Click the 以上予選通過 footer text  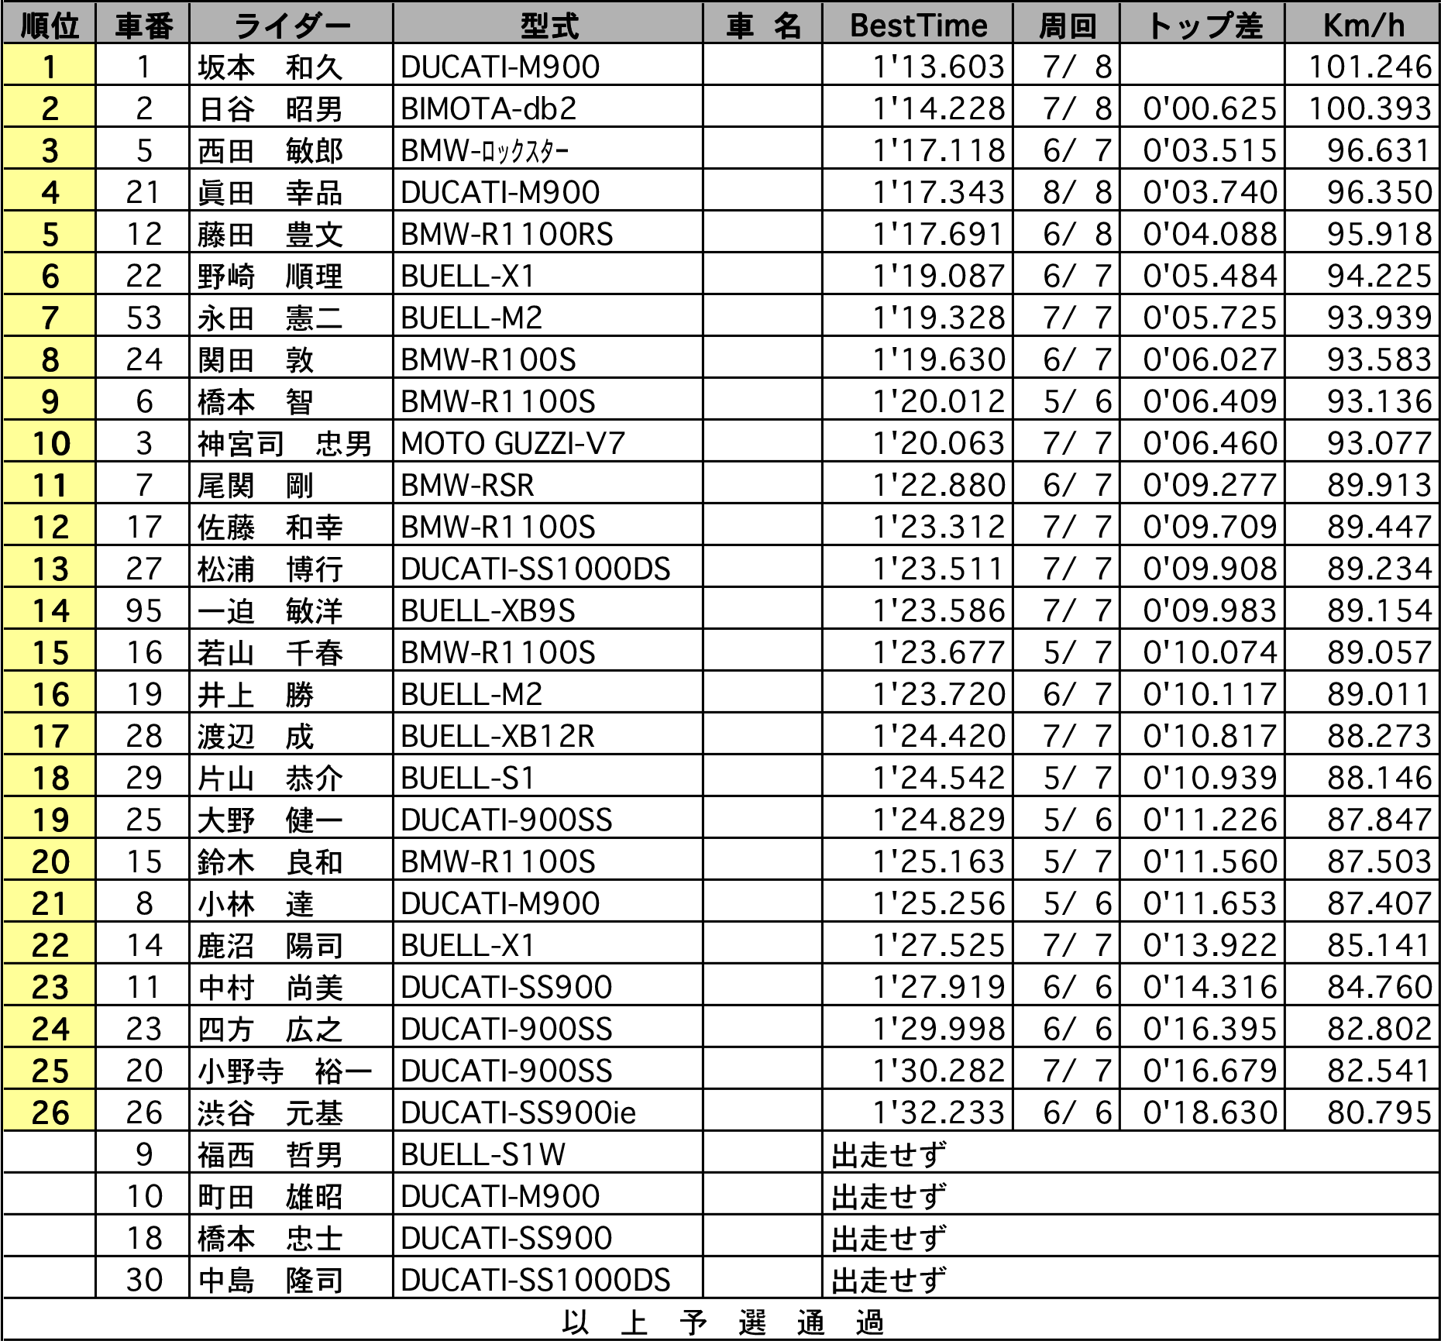coord(721,1322)
